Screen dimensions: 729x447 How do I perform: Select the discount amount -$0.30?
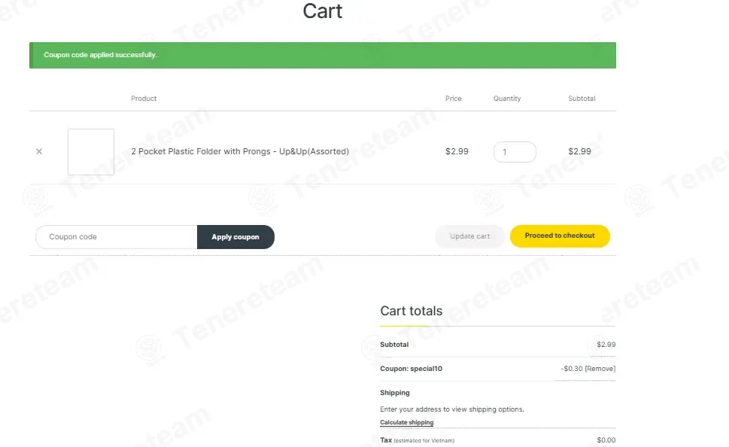[572, 369]
